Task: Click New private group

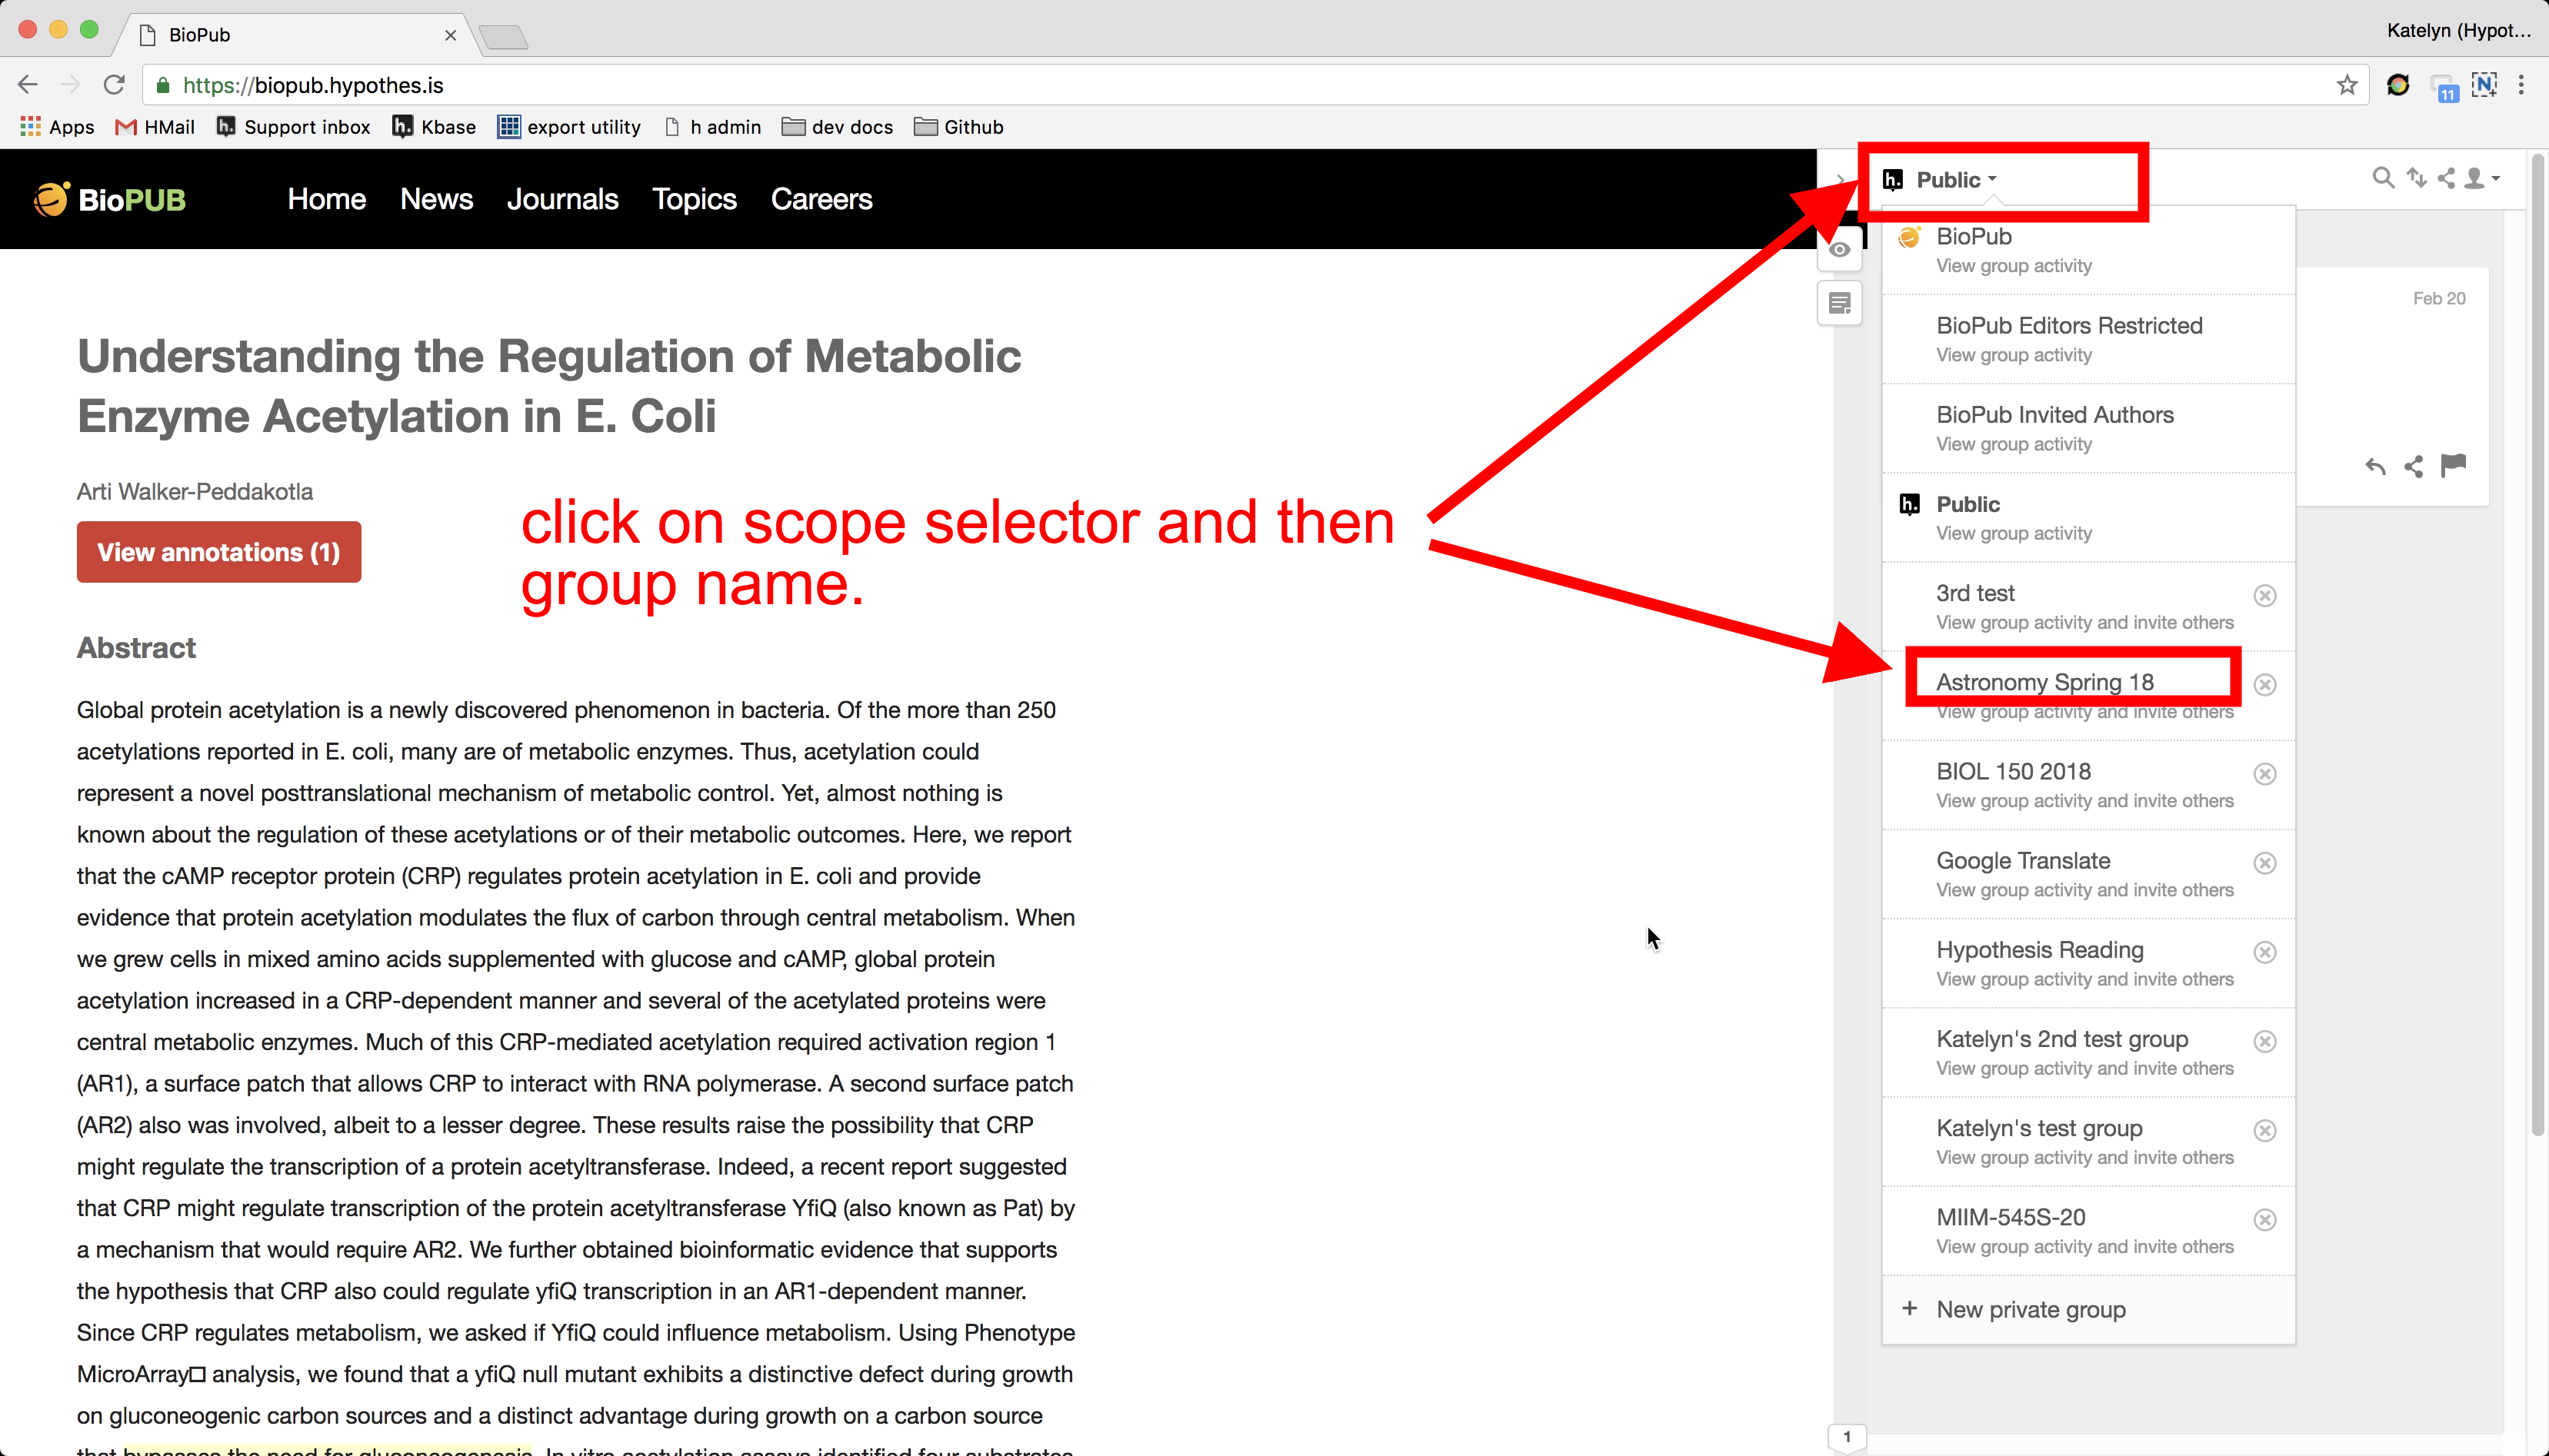Action: coord(2031,1309)
